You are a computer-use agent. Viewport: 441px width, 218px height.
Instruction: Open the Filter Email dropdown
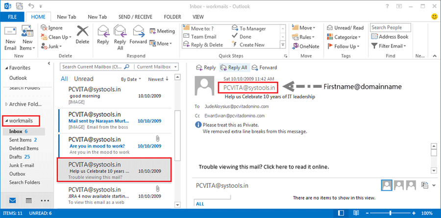click(x=389, y=46)
